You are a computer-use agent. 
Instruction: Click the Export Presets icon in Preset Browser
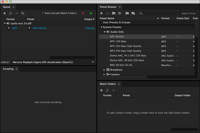[133, 13]
